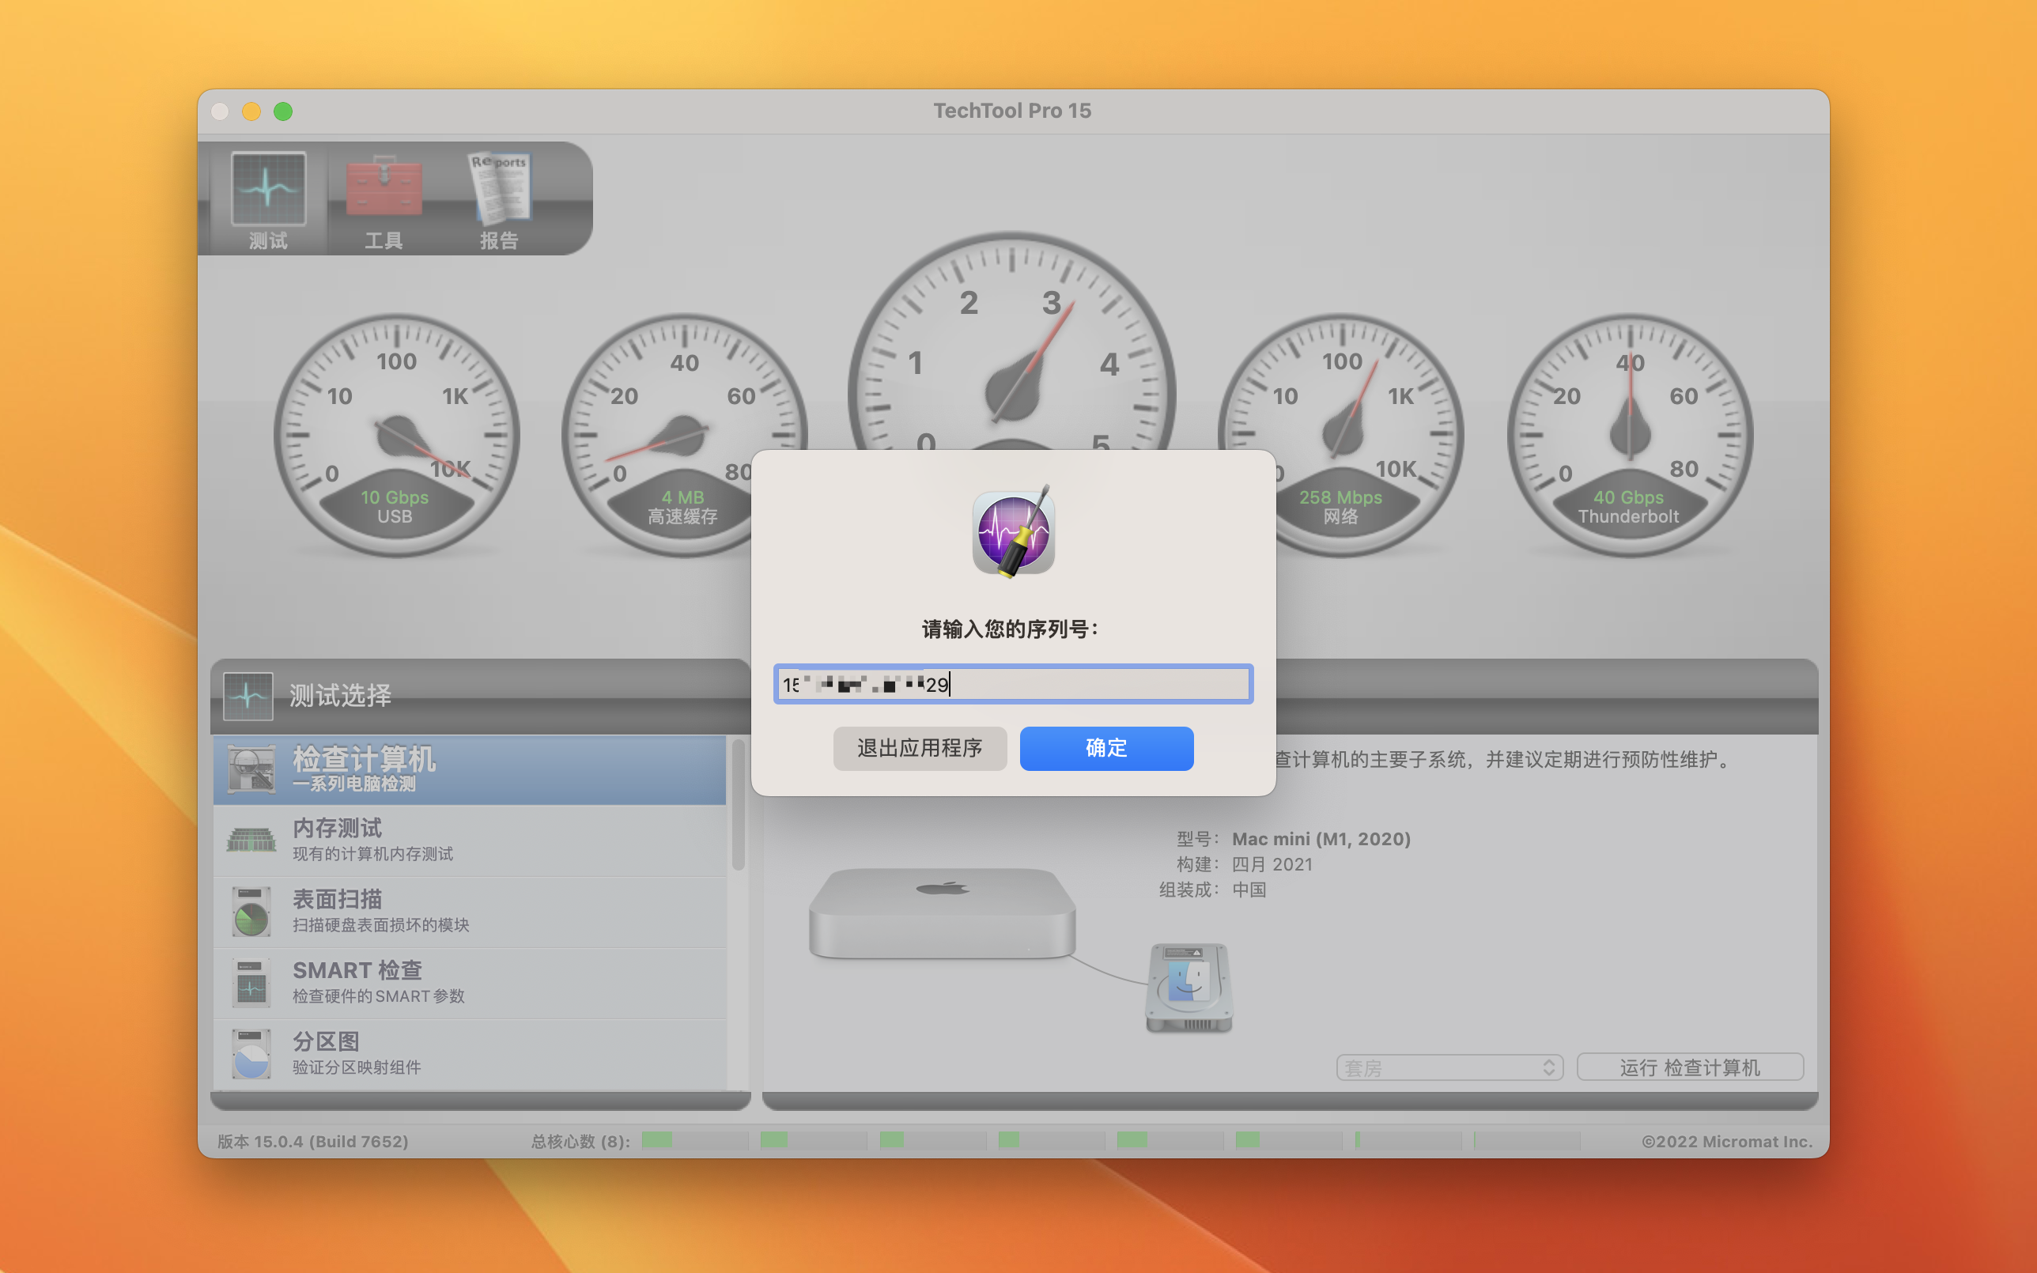Screen dimensions: 2037x1273
Task: Click the TechTool Pro app icon in dialog
Action: pos(1013,532)
